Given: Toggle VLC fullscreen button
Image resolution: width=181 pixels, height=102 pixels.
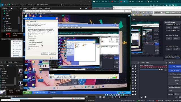Looking at the screenshot, I should tap(63, 77).
